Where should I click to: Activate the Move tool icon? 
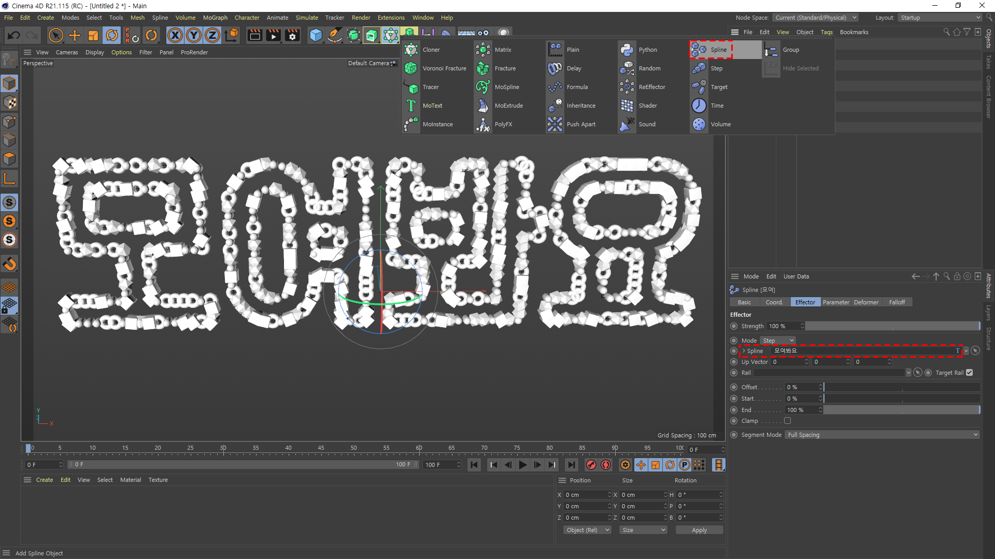click(75, 35)
